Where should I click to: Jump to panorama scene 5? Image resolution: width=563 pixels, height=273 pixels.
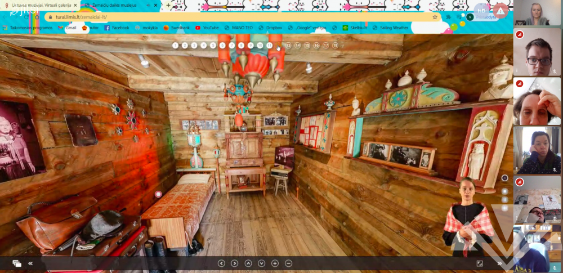coord(213,45)
